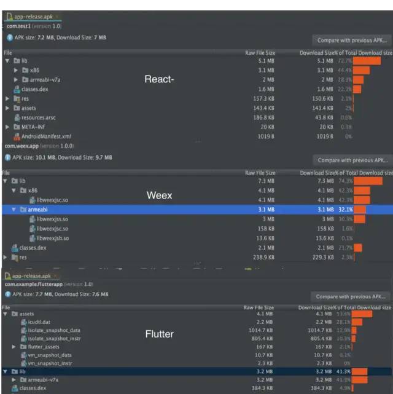Viewport: 393px width, 394px height.
Task: Click the info icon beside APK size 10.1 MB
Action: pos(8,157)
